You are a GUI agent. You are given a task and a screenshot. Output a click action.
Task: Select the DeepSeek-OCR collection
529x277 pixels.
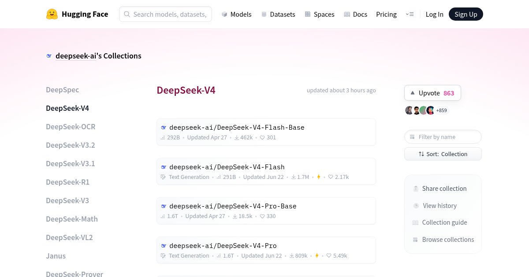tap(71, 127)
